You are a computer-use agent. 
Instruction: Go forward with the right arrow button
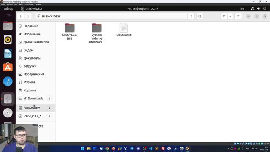[x=28, y=16]
